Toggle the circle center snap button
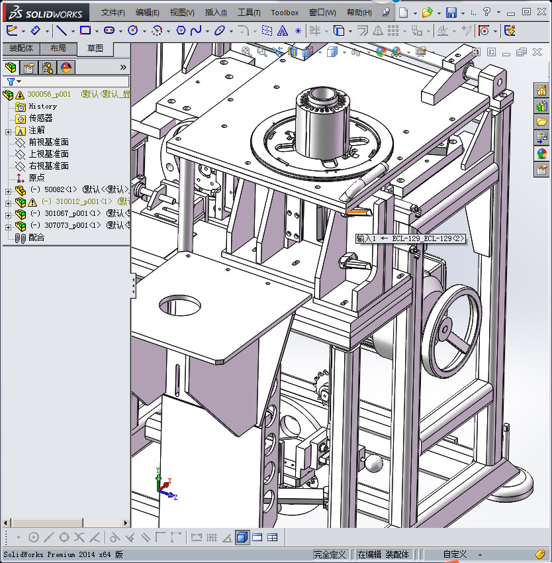552x563 pixels. [x=33, y=537]
